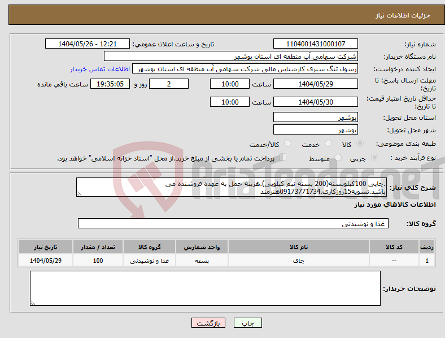
Task: Click the resize handle of description textarea
Action: point(79,194)
